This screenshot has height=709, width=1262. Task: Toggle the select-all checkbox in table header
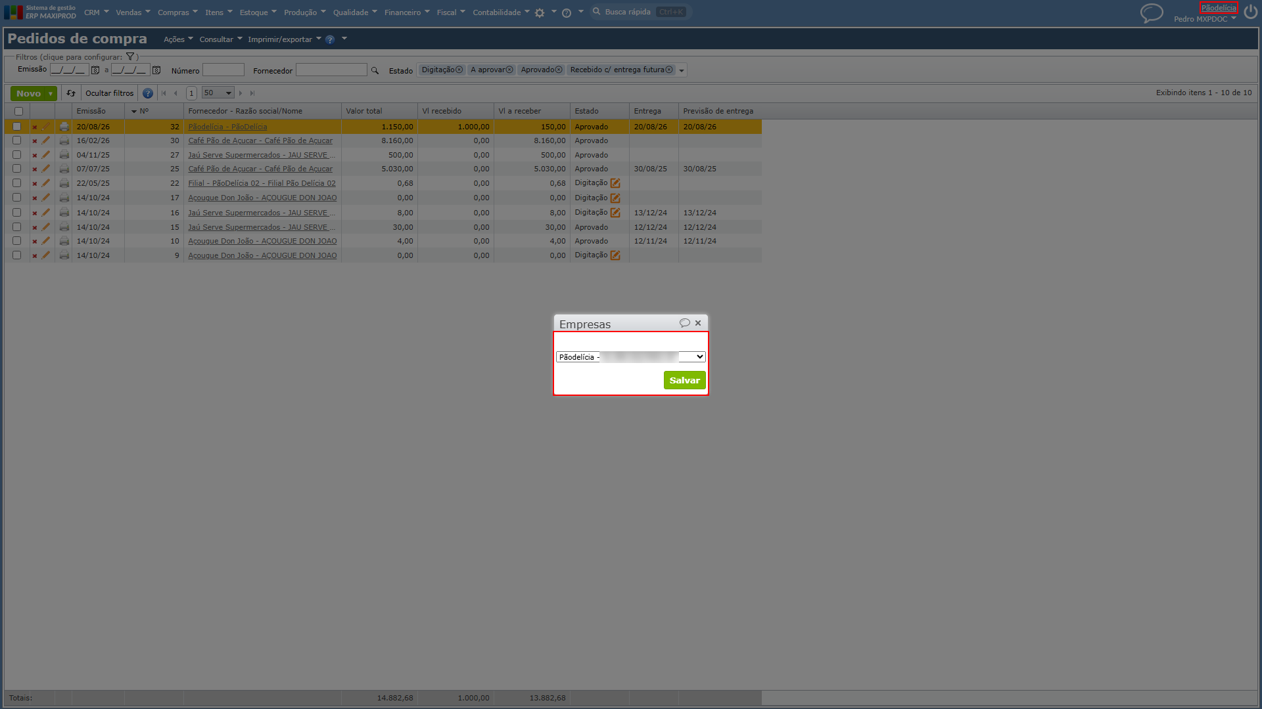tap(18, 111)
